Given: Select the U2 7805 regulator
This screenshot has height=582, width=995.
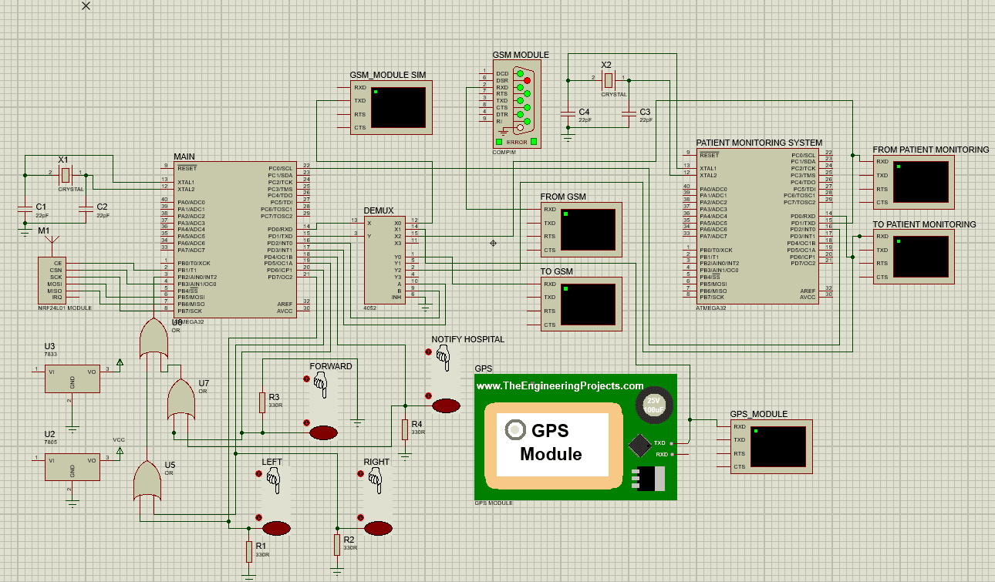Looking at the screenshot, I should (x=72, y=466).
